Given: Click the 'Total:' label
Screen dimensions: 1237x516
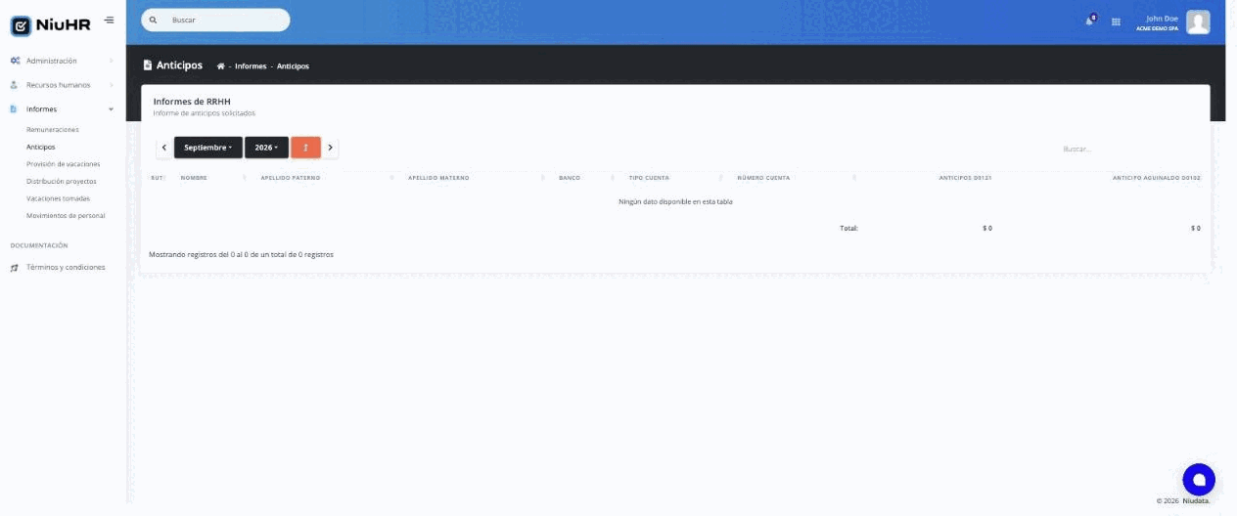Looking at the screenshot, I should (x=848, y=228).
